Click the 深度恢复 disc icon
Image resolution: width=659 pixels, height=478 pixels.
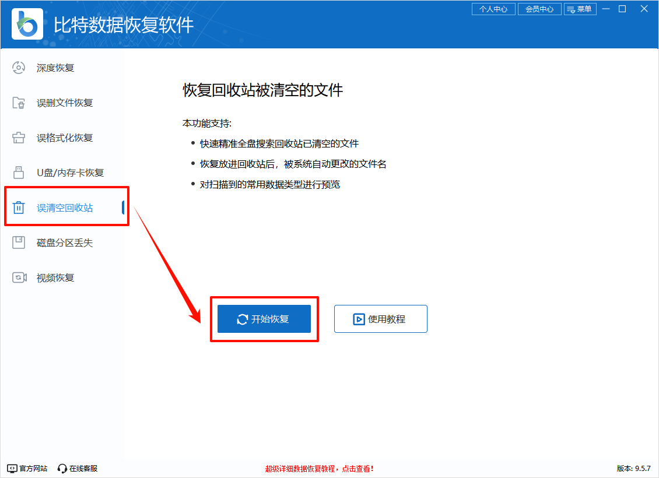[19, 68]
